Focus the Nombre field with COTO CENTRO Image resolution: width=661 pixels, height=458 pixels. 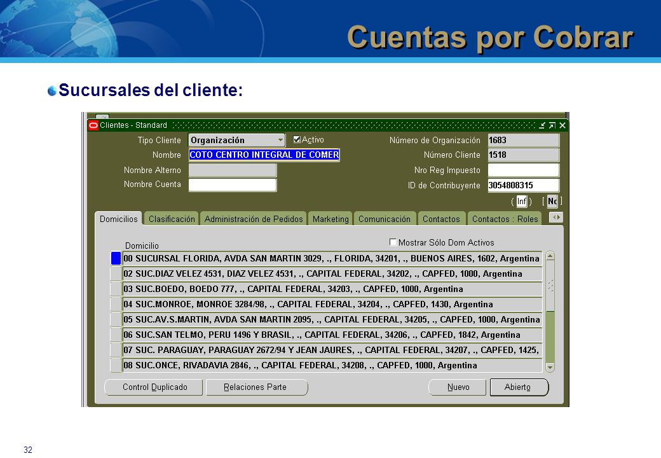tap(264, 155)
